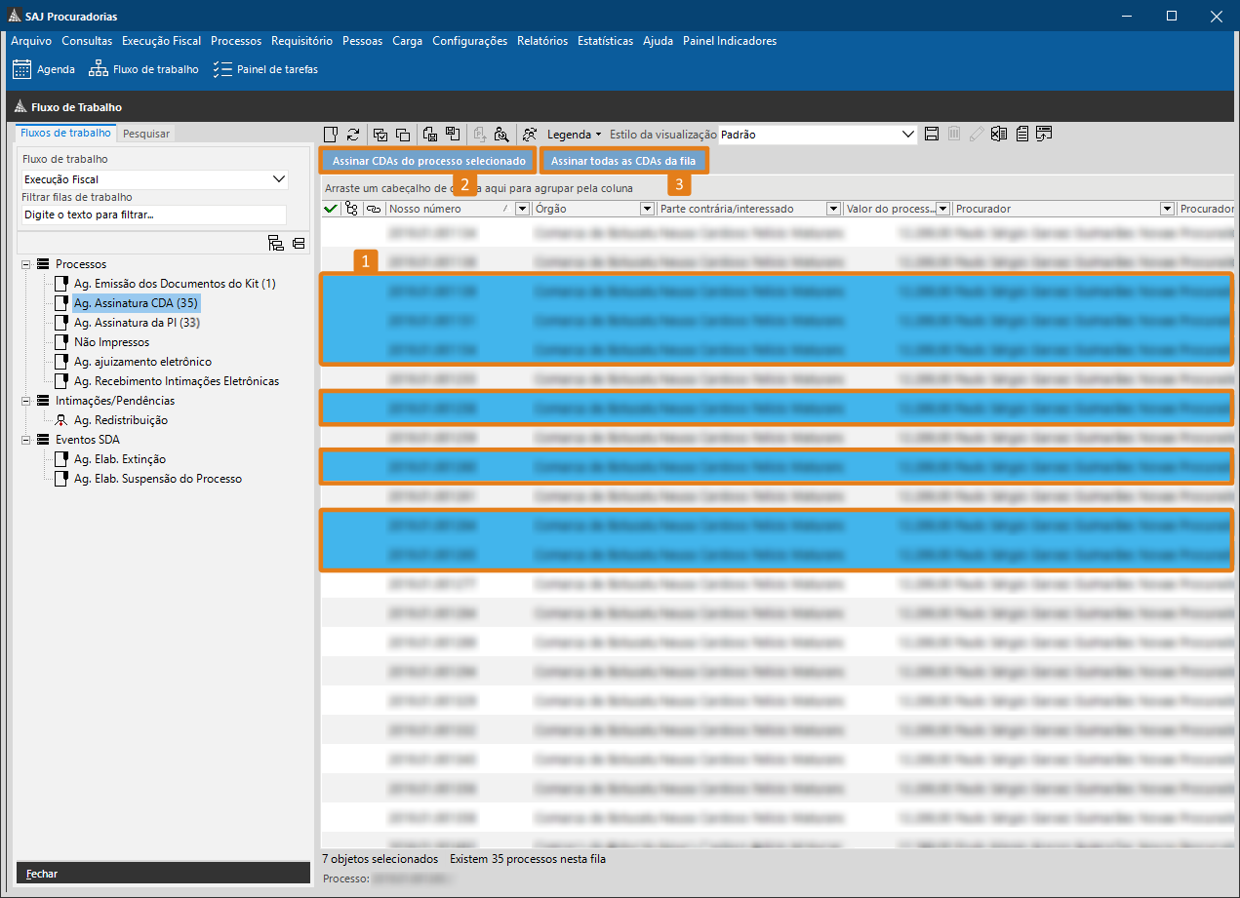Image resolution: width=1240 pixels, height=898 pixels.
Task: Open the Estilo da visualização dropdown
Action: [x=908, y=135]
